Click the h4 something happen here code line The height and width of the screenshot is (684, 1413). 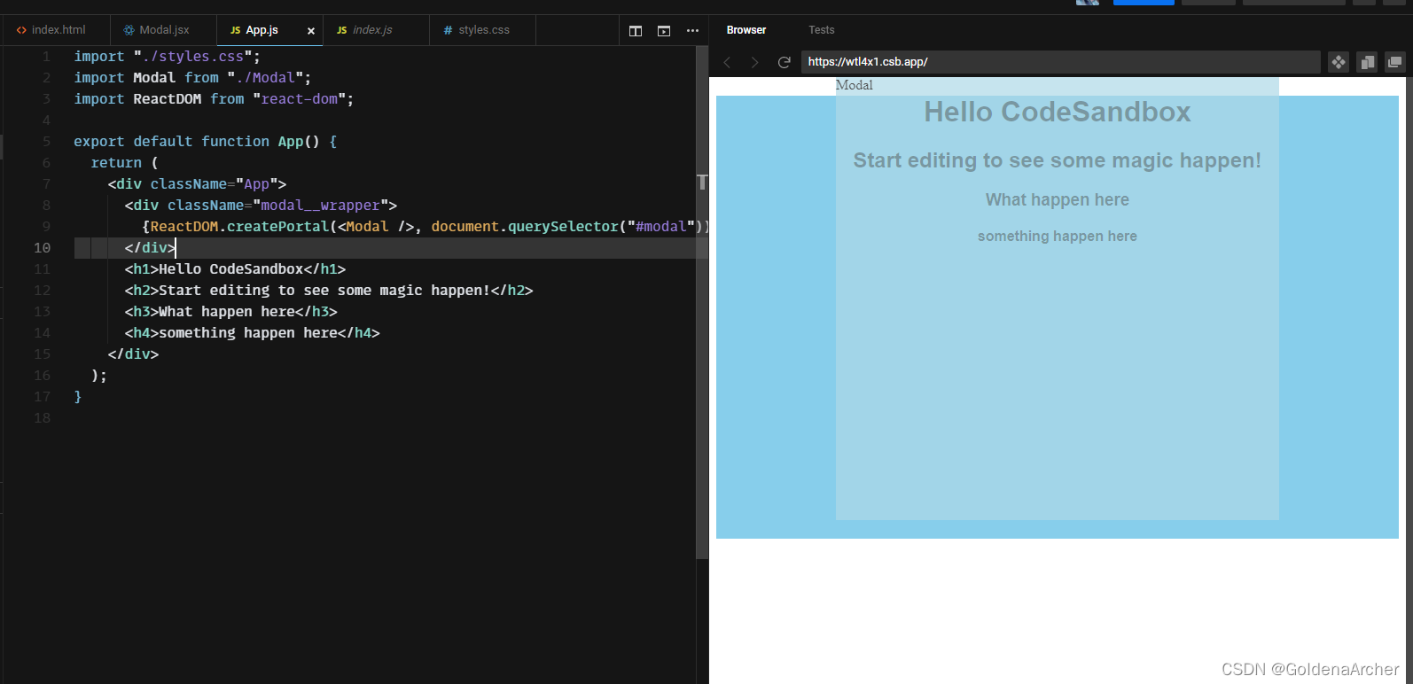tap(252, 333)
